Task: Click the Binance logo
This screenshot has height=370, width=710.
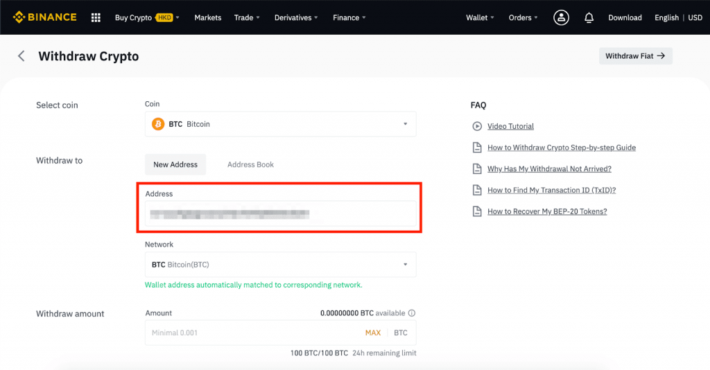Action: (44, 17)
